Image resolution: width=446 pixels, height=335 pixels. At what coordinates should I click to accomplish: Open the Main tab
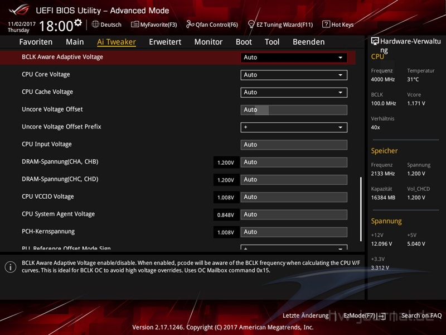pyautogui.click(x=75, y=42)
